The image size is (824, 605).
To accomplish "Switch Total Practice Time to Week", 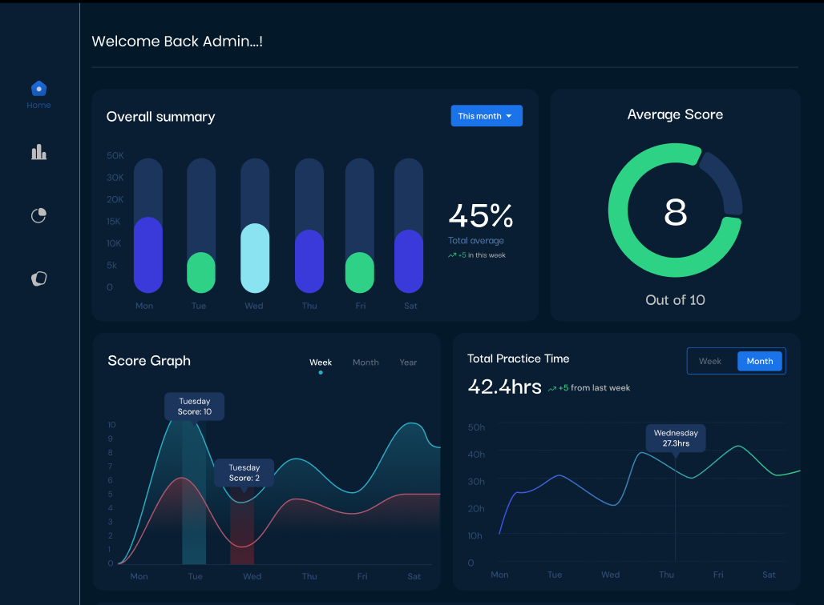I will [710, 361].
